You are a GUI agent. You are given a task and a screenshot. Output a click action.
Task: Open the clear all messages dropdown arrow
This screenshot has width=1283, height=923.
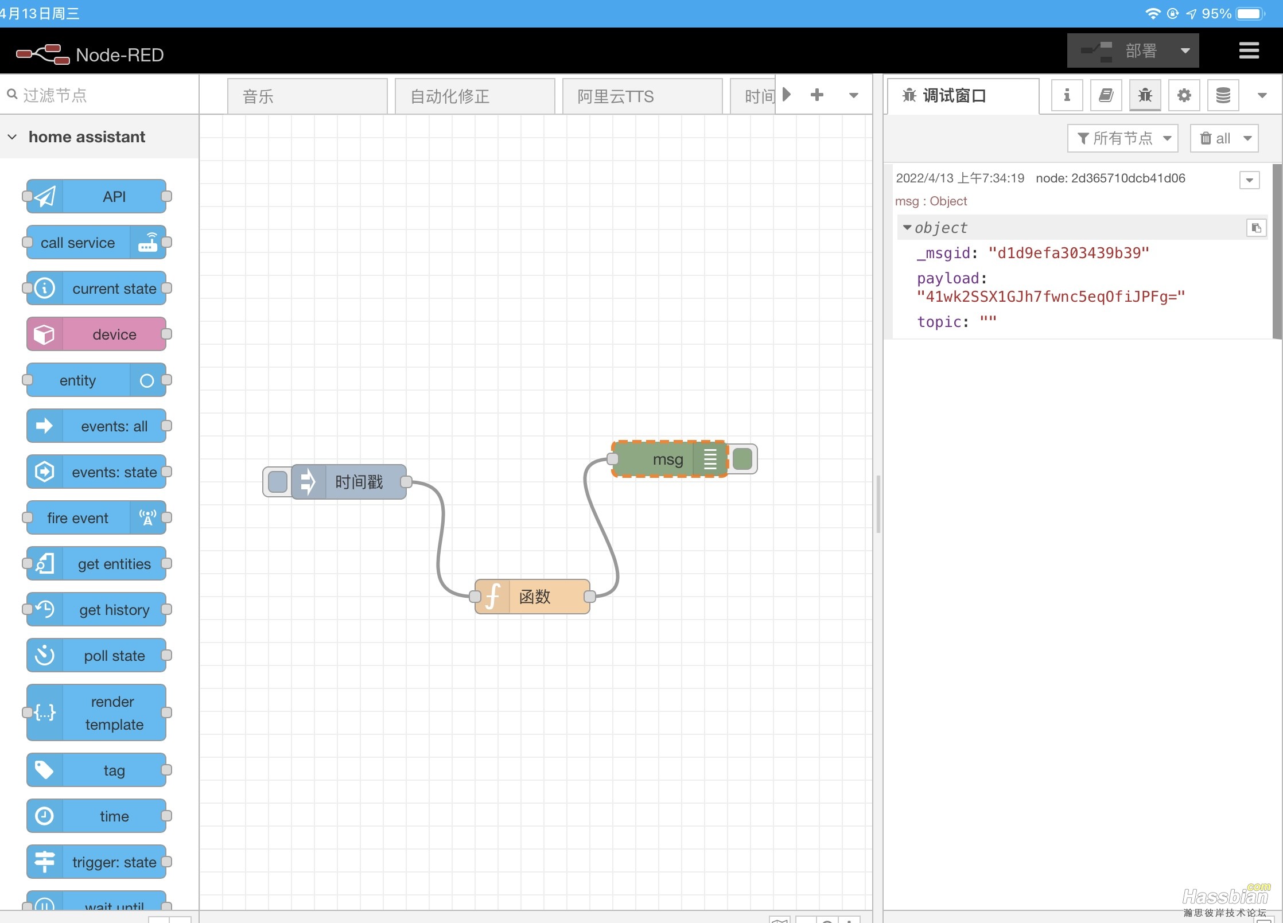click(1247, 138)
